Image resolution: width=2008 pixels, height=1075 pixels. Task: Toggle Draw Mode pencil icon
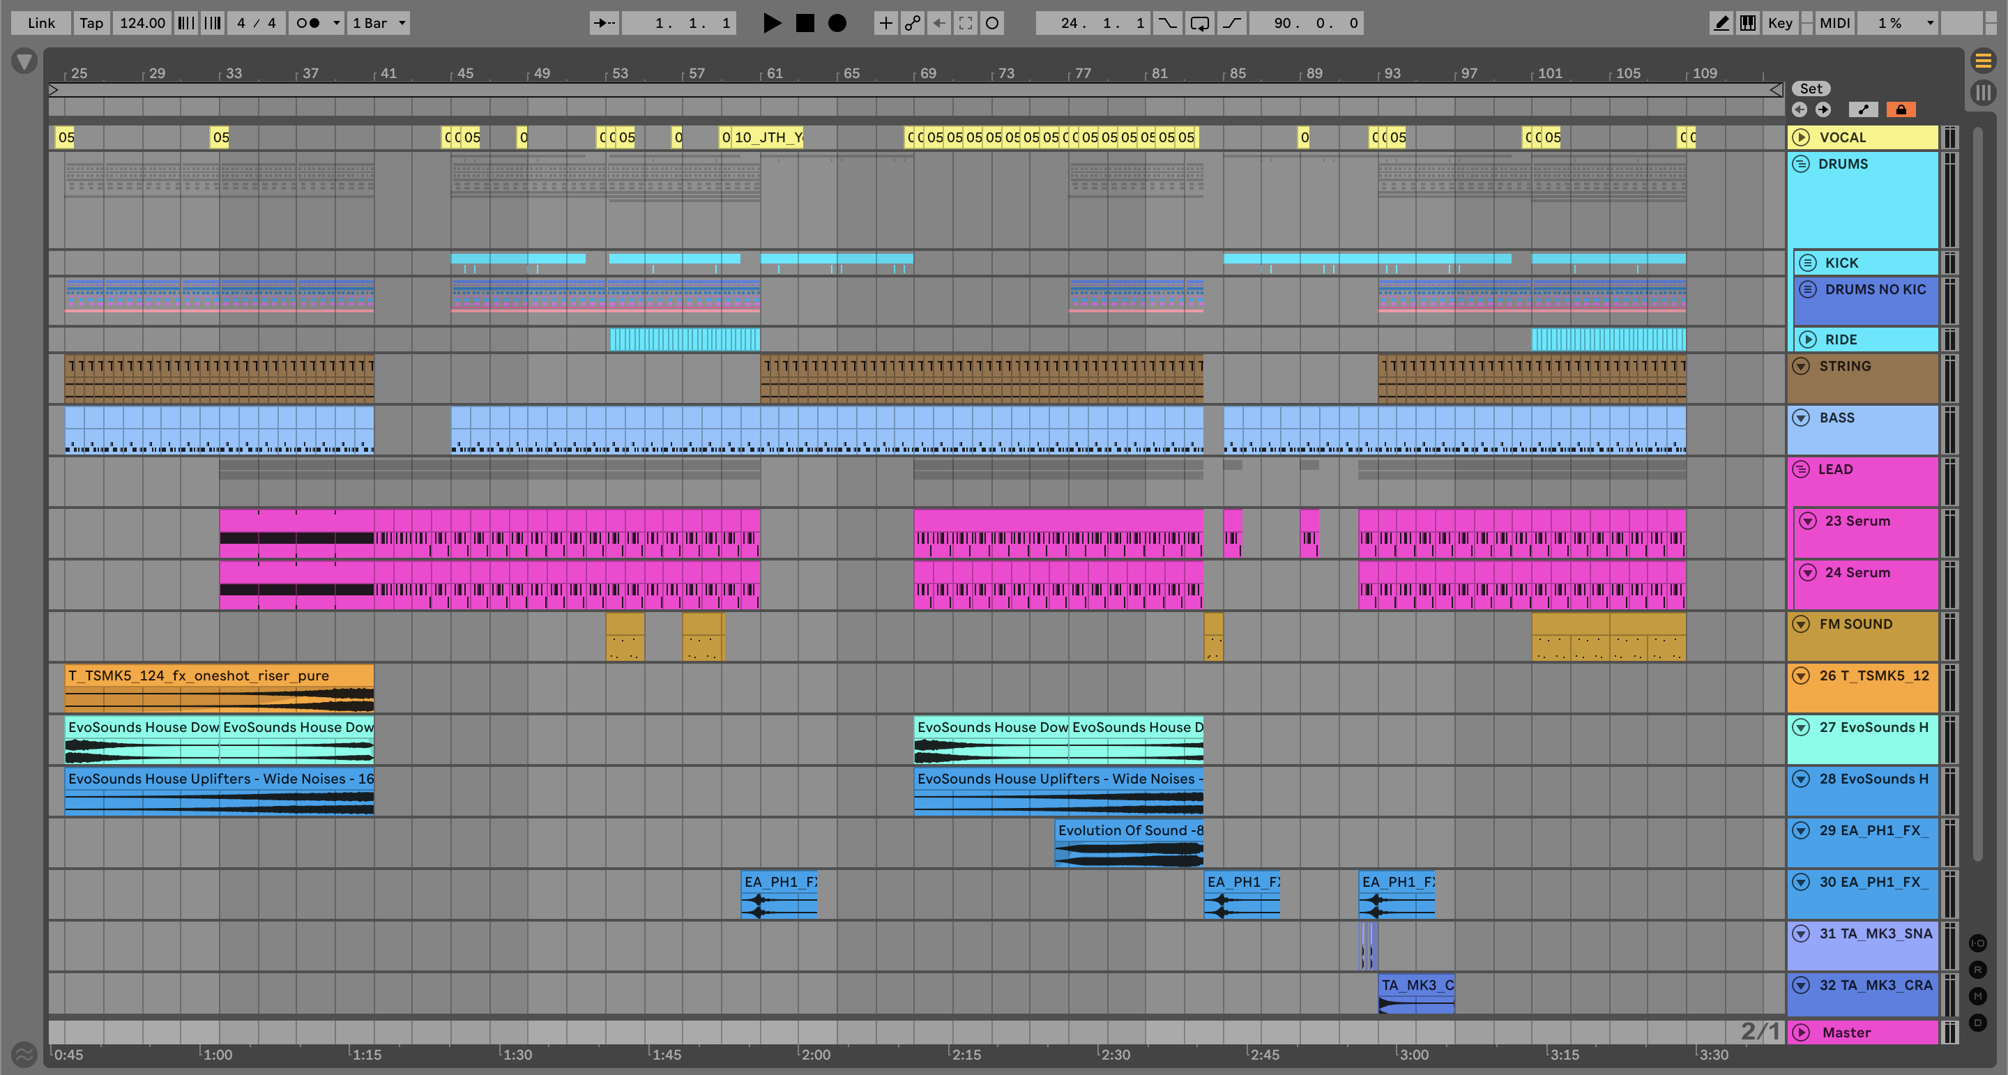pos(1720,22)
